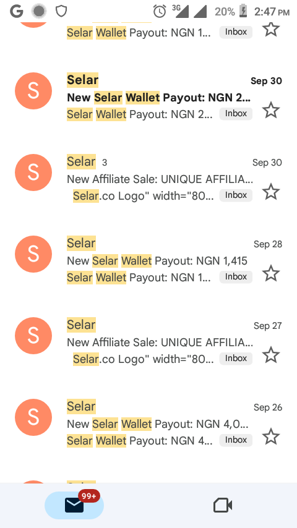This screenshot has width=297, height=528.
Task: Switch to the Meet video camera tab
Action: (x=223, y=506)
